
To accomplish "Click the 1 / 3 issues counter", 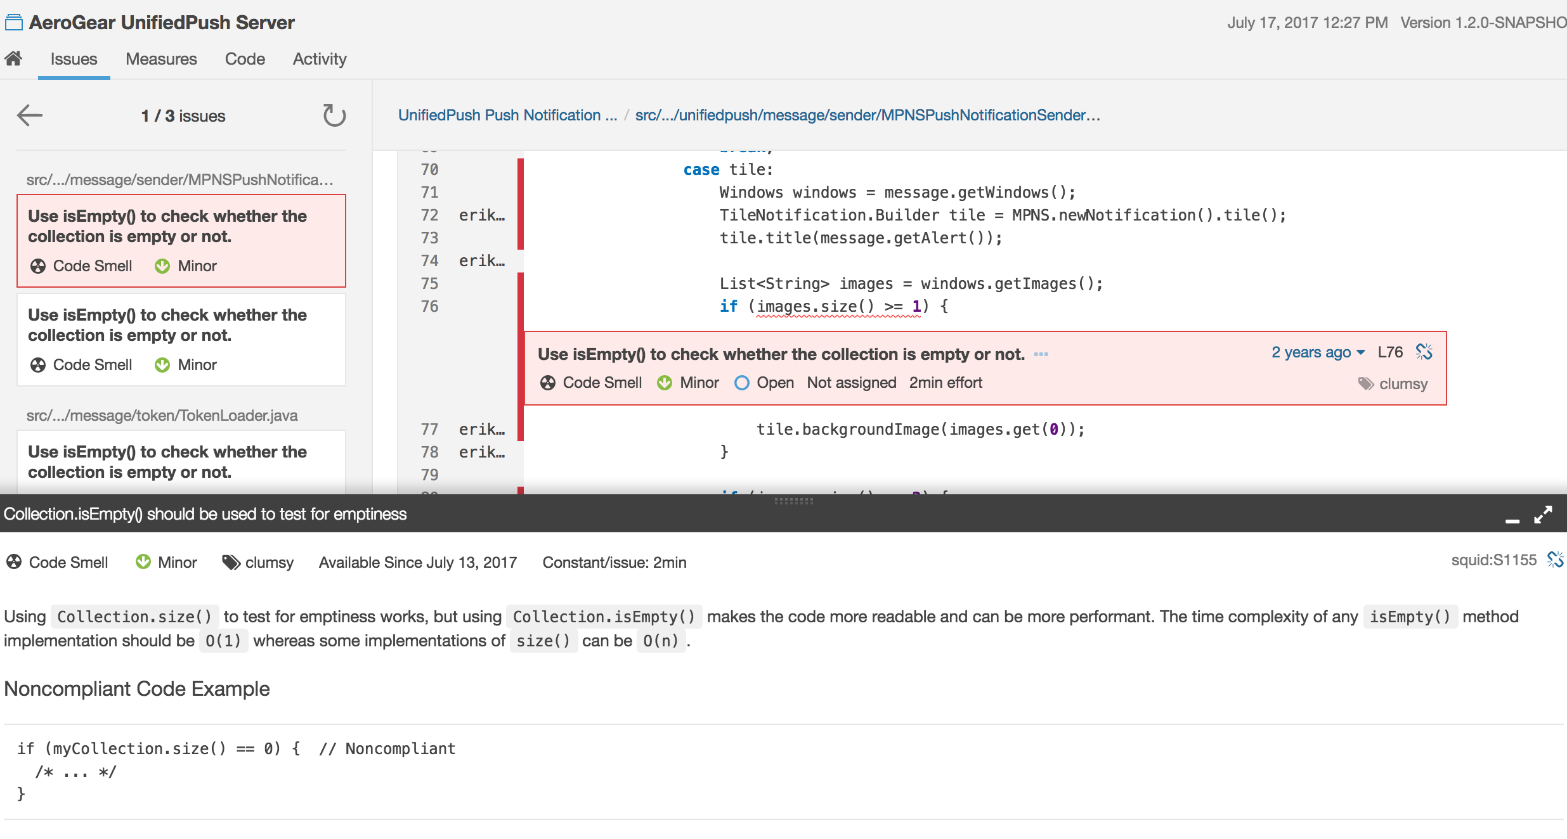I will pyautogui.click(x=183, y=116).
